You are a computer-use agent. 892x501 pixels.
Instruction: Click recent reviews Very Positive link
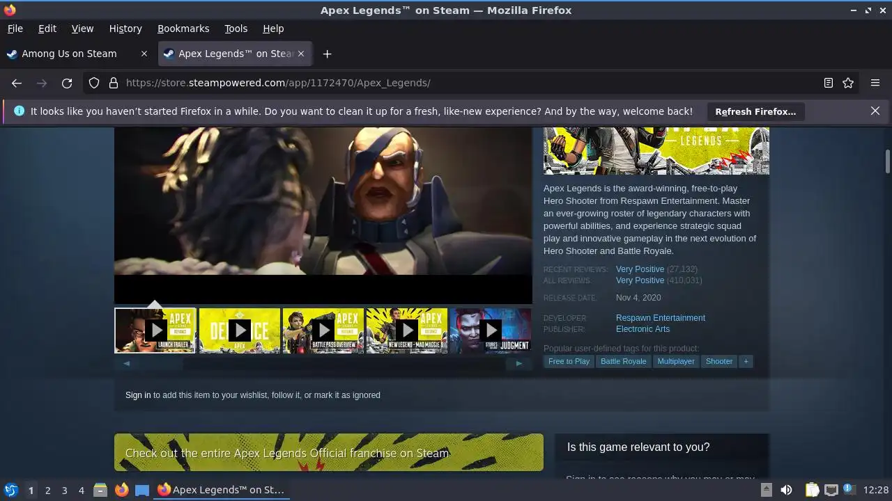tap(640, 269)
